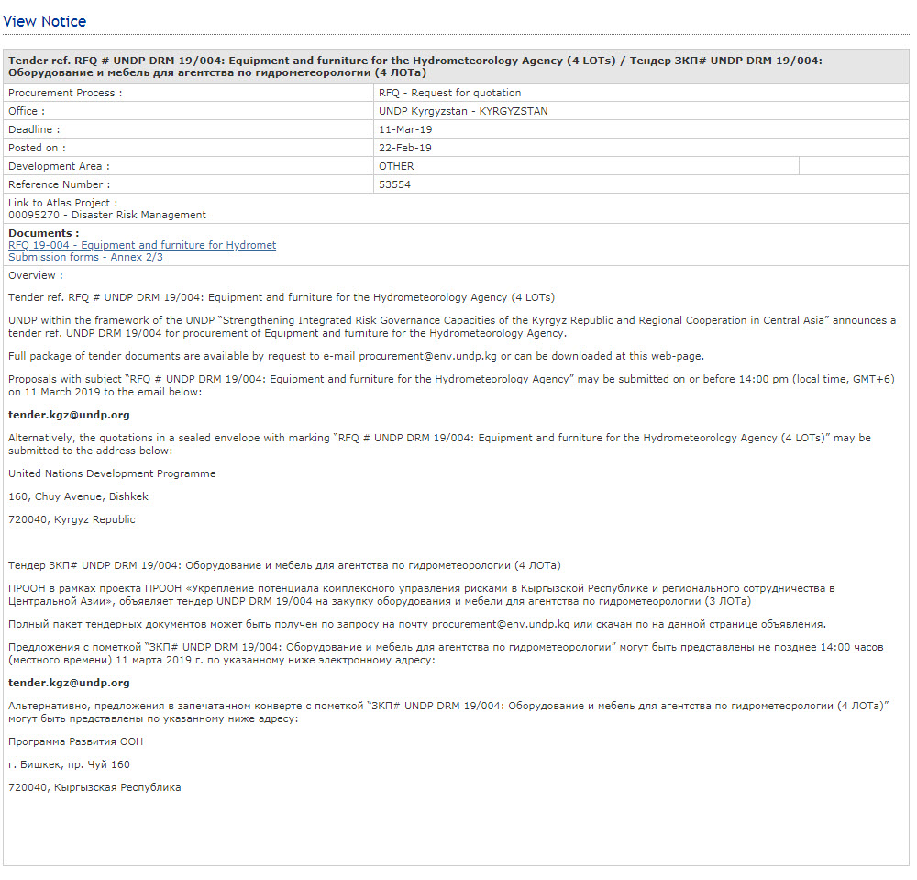Click tender.kgz@undp.org in the English section
This screenshot has width=917, height=880.
point(69,415)
